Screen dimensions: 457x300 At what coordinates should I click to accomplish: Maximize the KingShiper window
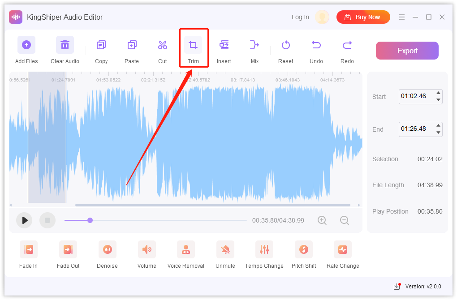click(429, 17)
